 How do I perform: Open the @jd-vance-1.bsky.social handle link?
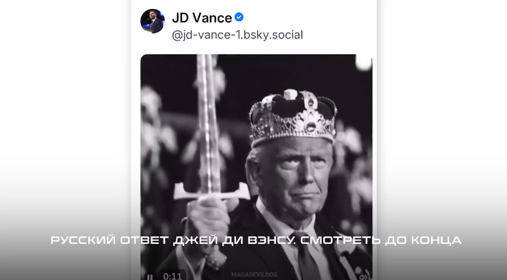click(237, 35)
